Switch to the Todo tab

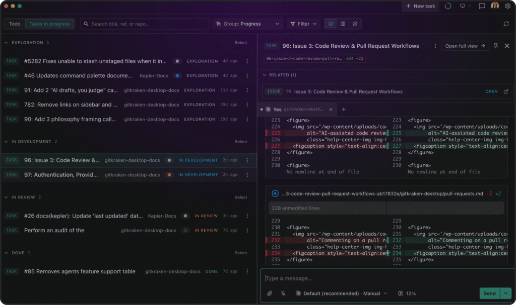15,24
